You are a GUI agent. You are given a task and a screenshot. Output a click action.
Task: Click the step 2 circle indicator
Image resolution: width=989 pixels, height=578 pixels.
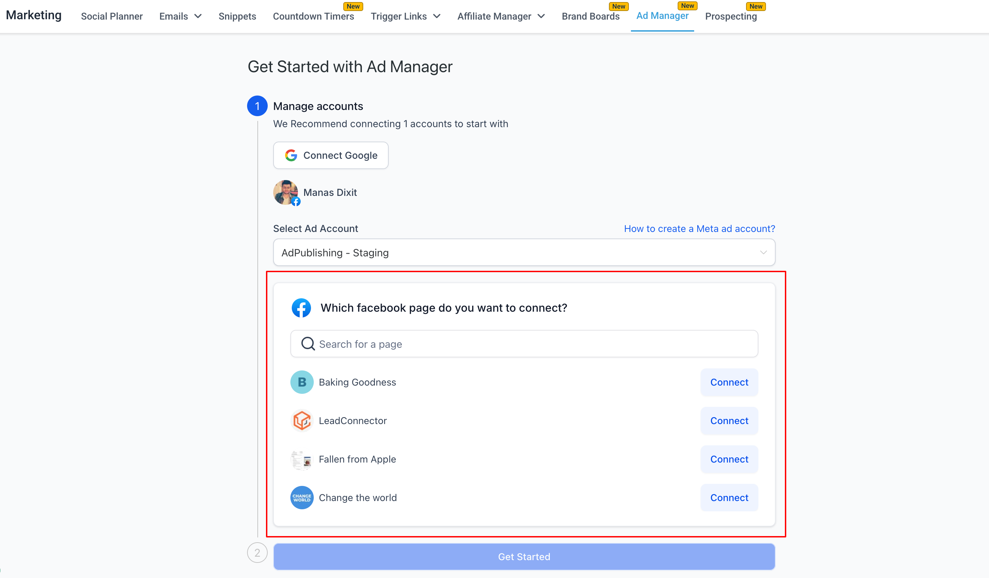[x=257, y=553]
